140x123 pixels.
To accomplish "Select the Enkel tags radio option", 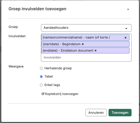I will [x=41, y=85].
